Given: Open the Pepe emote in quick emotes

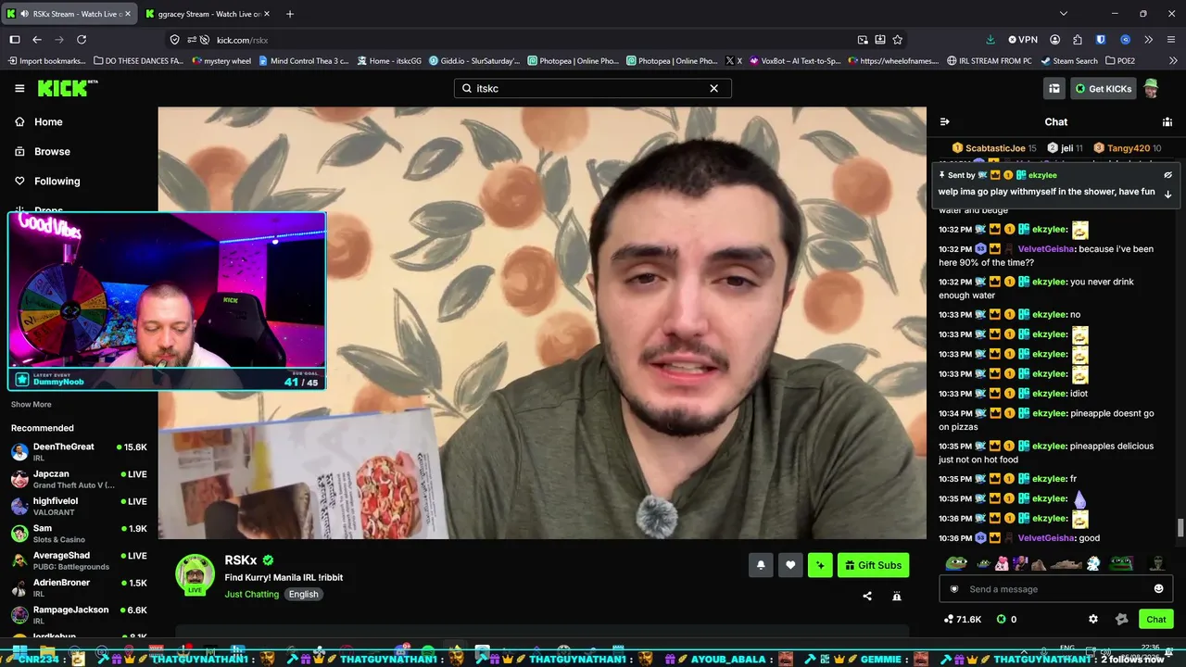Looking at the screenshot, I should 957,563.
